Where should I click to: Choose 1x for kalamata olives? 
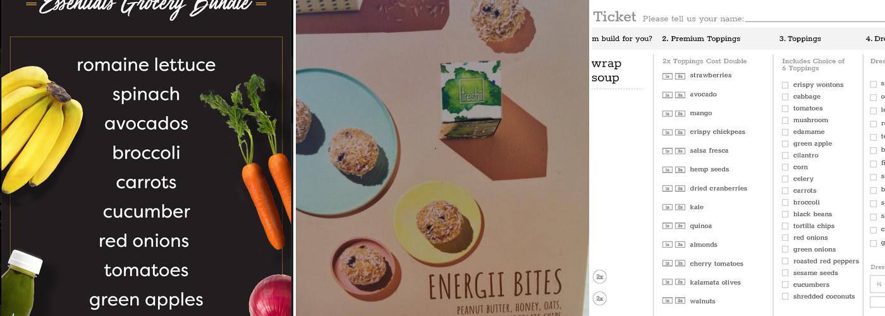point(667,283)
